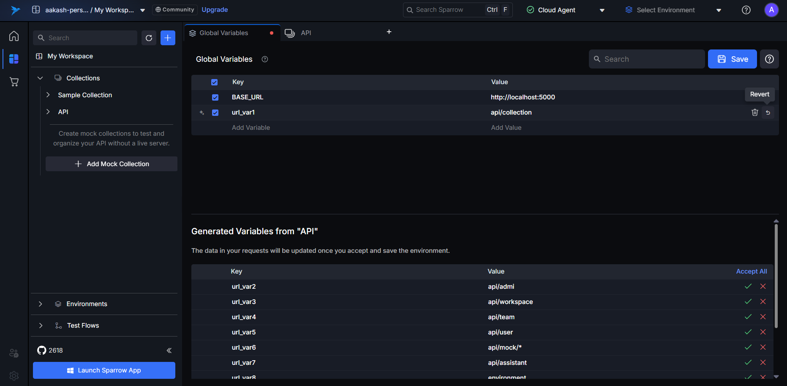Focus the Search Sparrow field

coord(458,10)
